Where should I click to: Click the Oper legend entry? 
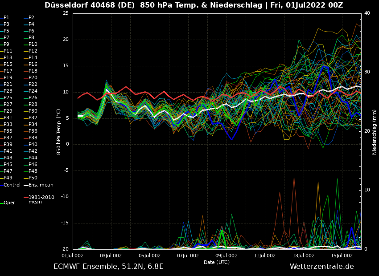pyautogui.click(x=9, y=203)
